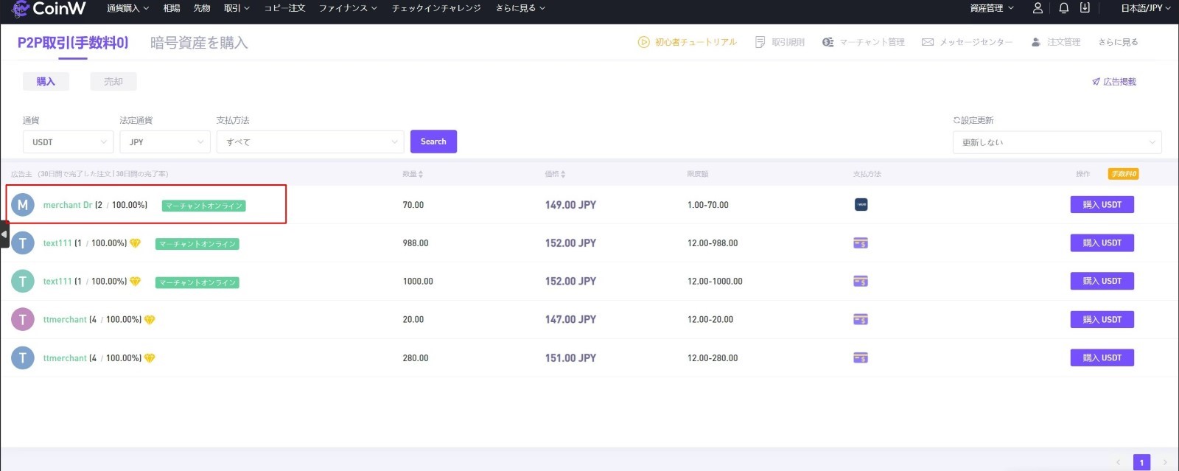
Task: Click the app download icon
Action: point(1085,8)
